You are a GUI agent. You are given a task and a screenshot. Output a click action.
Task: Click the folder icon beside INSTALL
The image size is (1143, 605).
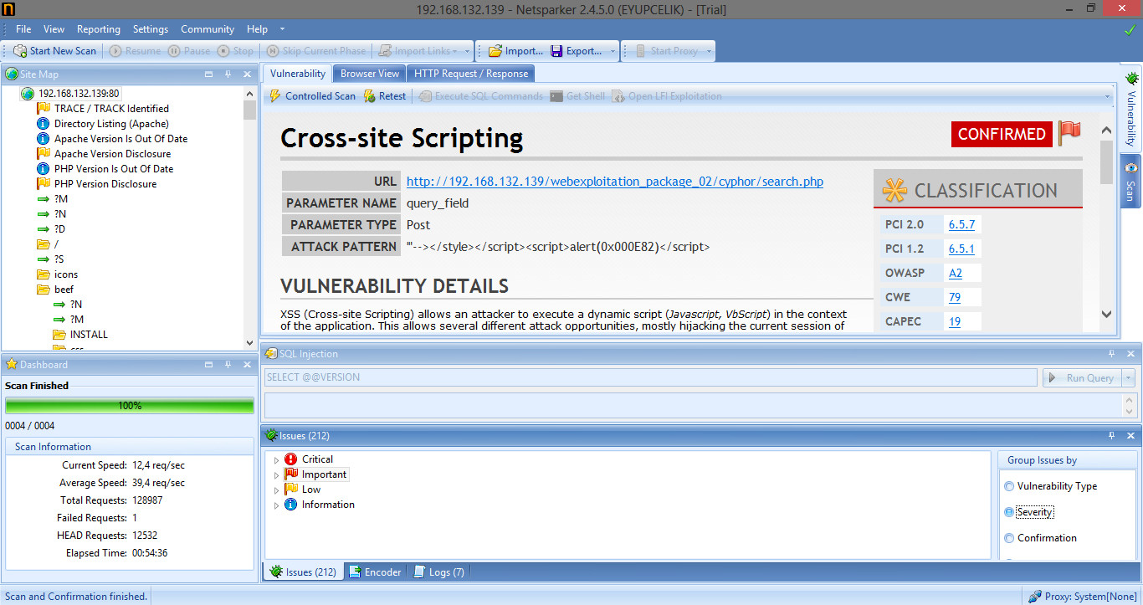(x=59, y=335)
